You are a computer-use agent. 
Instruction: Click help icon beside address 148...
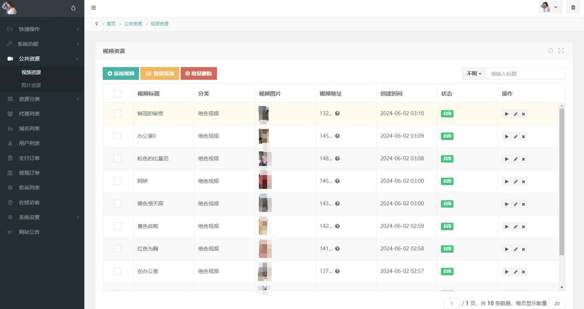pos(337,159)
